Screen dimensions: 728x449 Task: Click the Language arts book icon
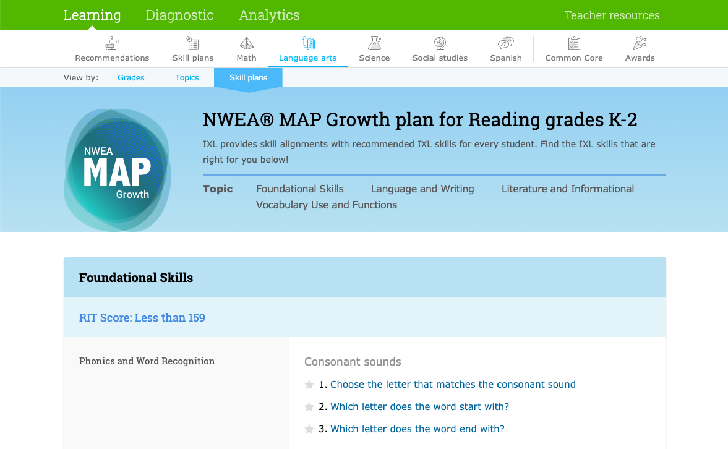pyautogui.click(x=307, y=43)
